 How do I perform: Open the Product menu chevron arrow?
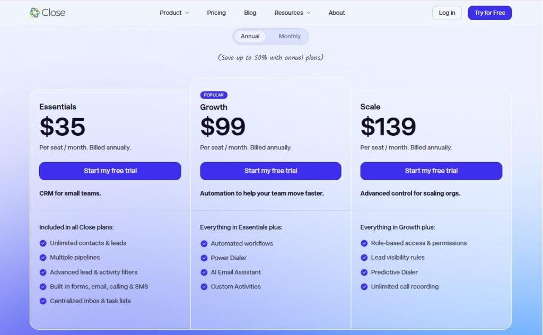click(188, 13)
